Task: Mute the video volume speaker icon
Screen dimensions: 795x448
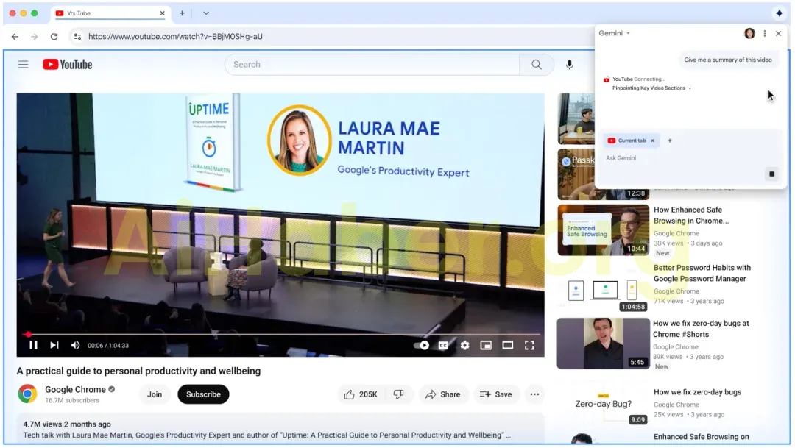Action: point(75,345)
